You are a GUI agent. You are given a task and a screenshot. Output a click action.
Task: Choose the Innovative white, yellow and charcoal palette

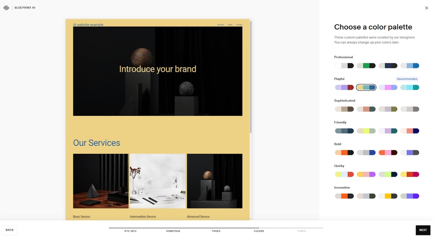[x=388, y=196]
